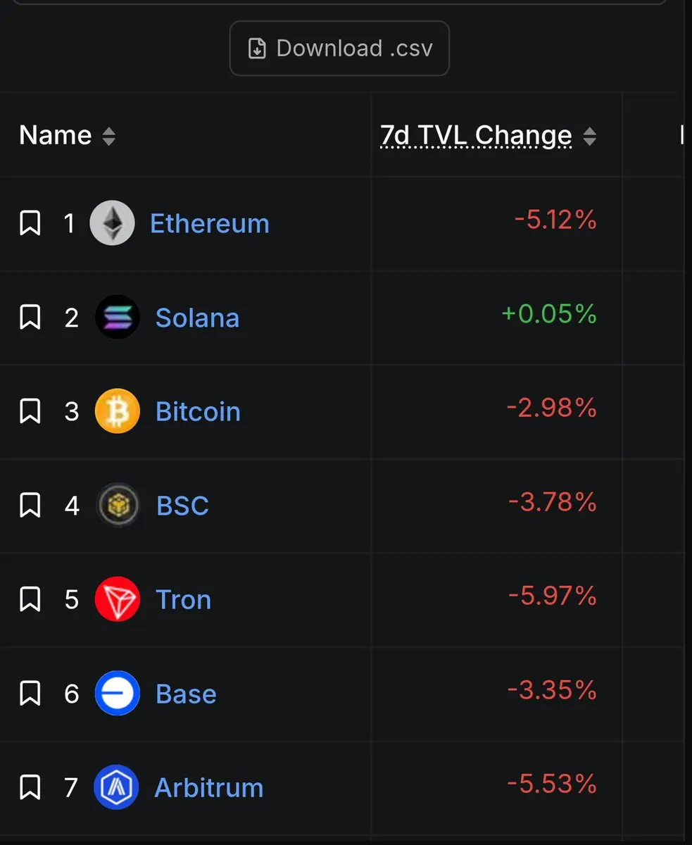
Task: Click the Download .csv button
Action: tap(339, 49)
